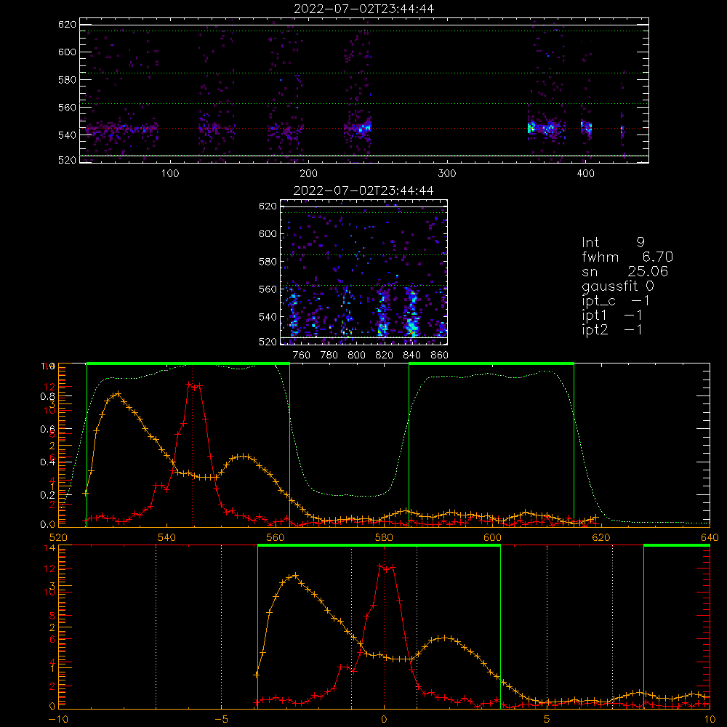Click x-axis label 200 on the top image
The image size is (727, 727).
(308, 174)
